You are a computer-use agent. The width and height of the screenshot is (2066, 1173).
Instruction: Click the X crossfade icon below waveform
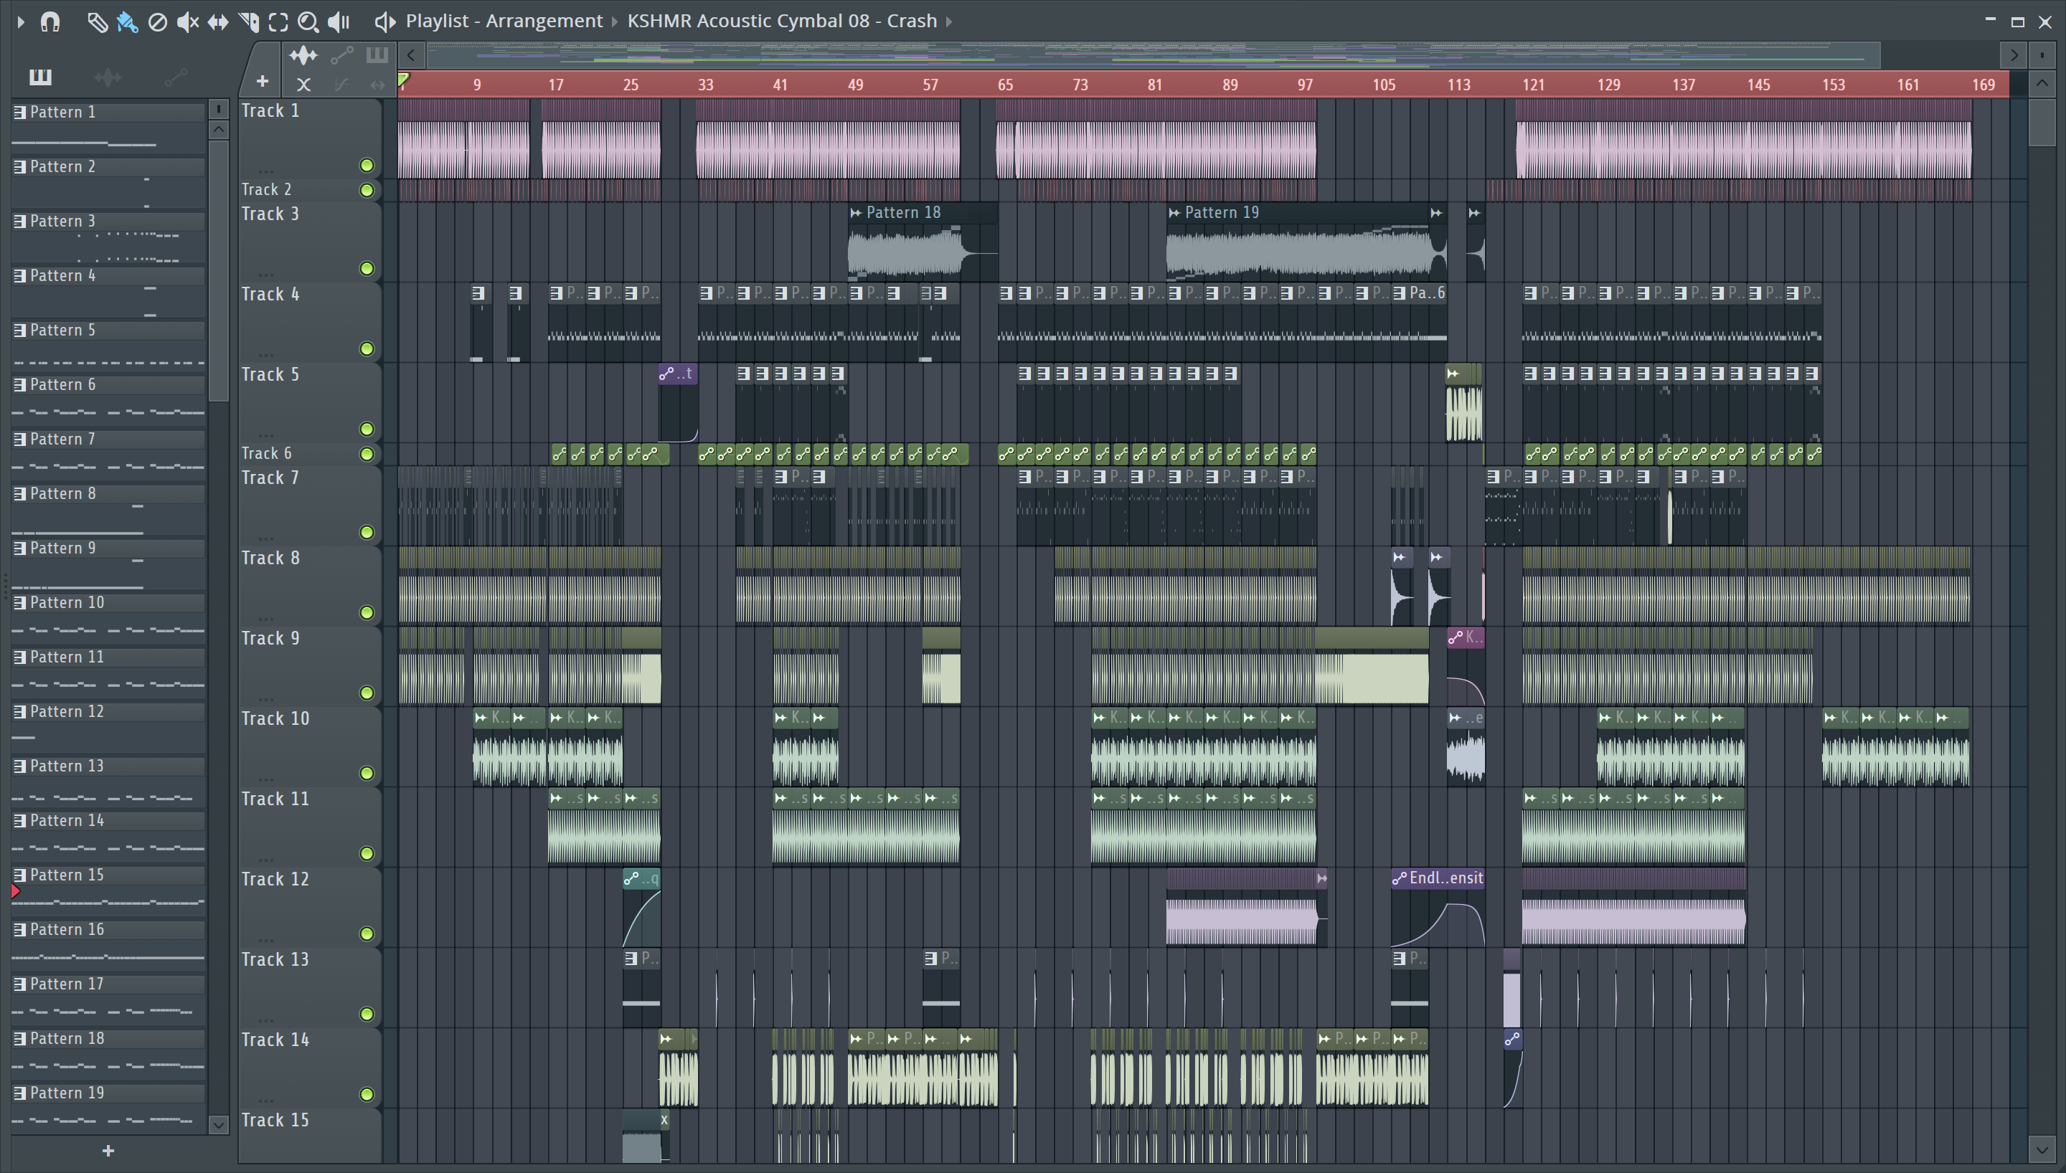pos(303,84)
